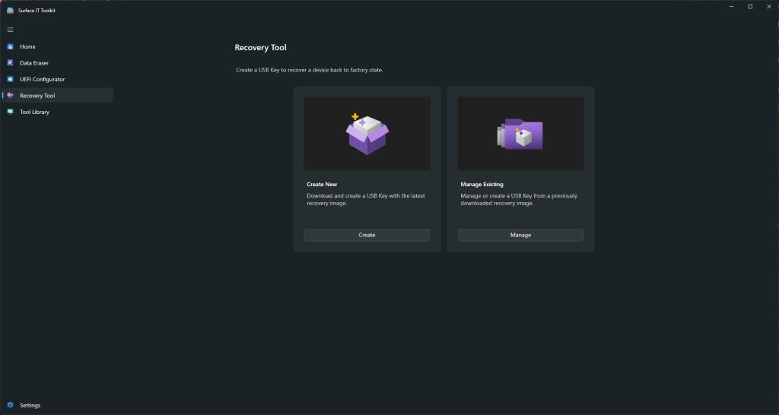Select the Recovery Tool nav label
The height and width of the screenshot is (415, 779).
[x=37, y=96]
